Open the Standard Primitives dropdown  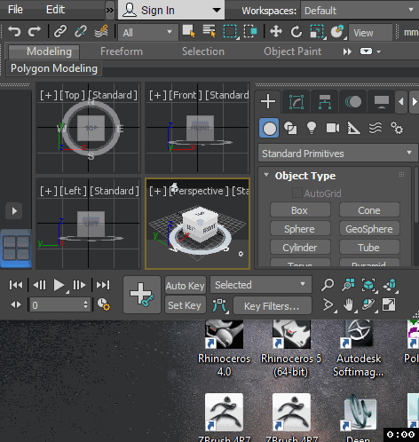337,154
